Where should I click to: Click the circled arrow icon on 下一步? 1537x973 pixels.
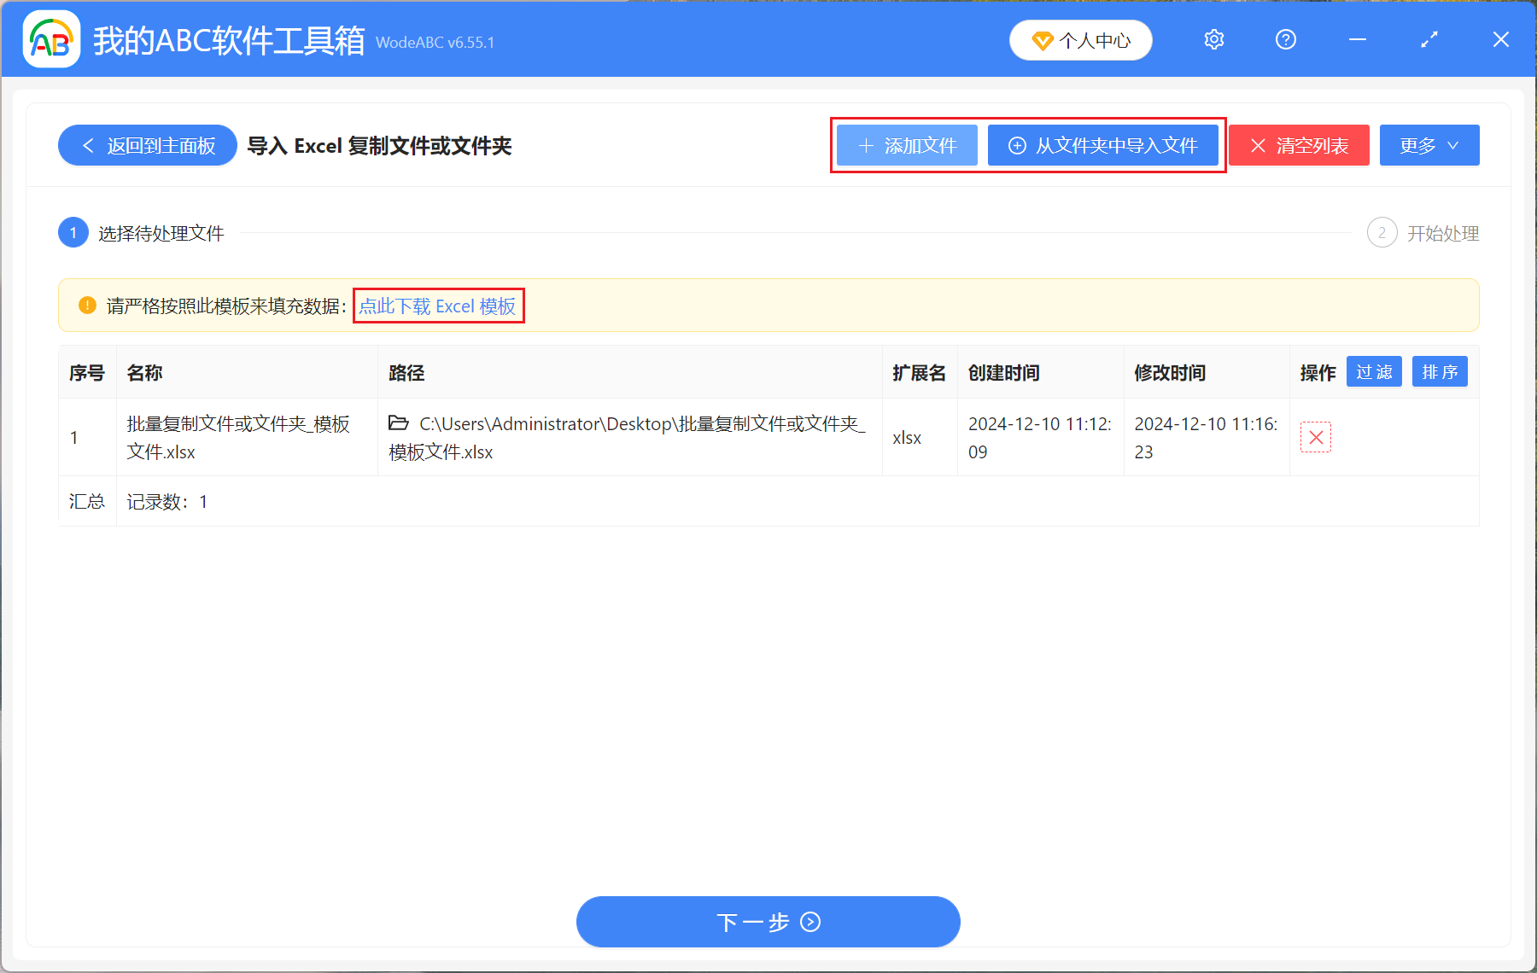pyautogui.click(x=809, y=923)
